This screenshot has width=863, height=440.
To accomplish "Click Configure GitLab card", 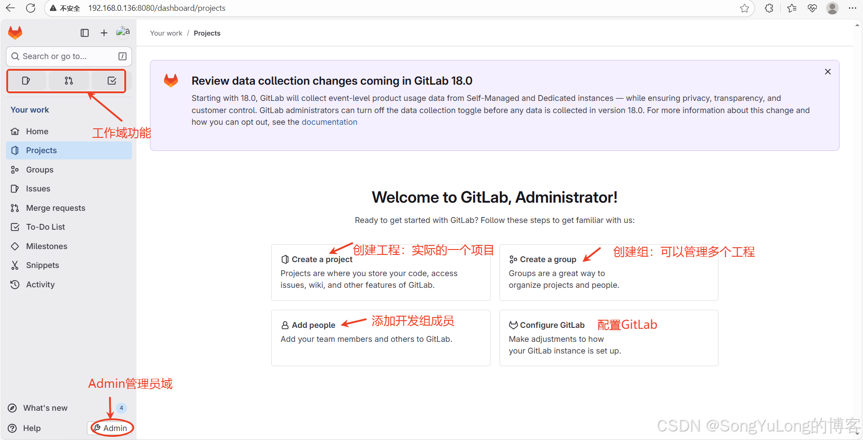I will [609, 338].
